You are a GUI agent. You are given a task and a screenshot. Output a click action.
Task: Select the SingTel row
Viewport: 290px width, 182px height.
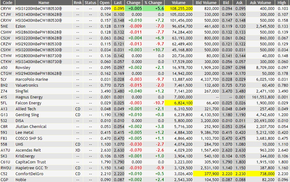(22, 91)
